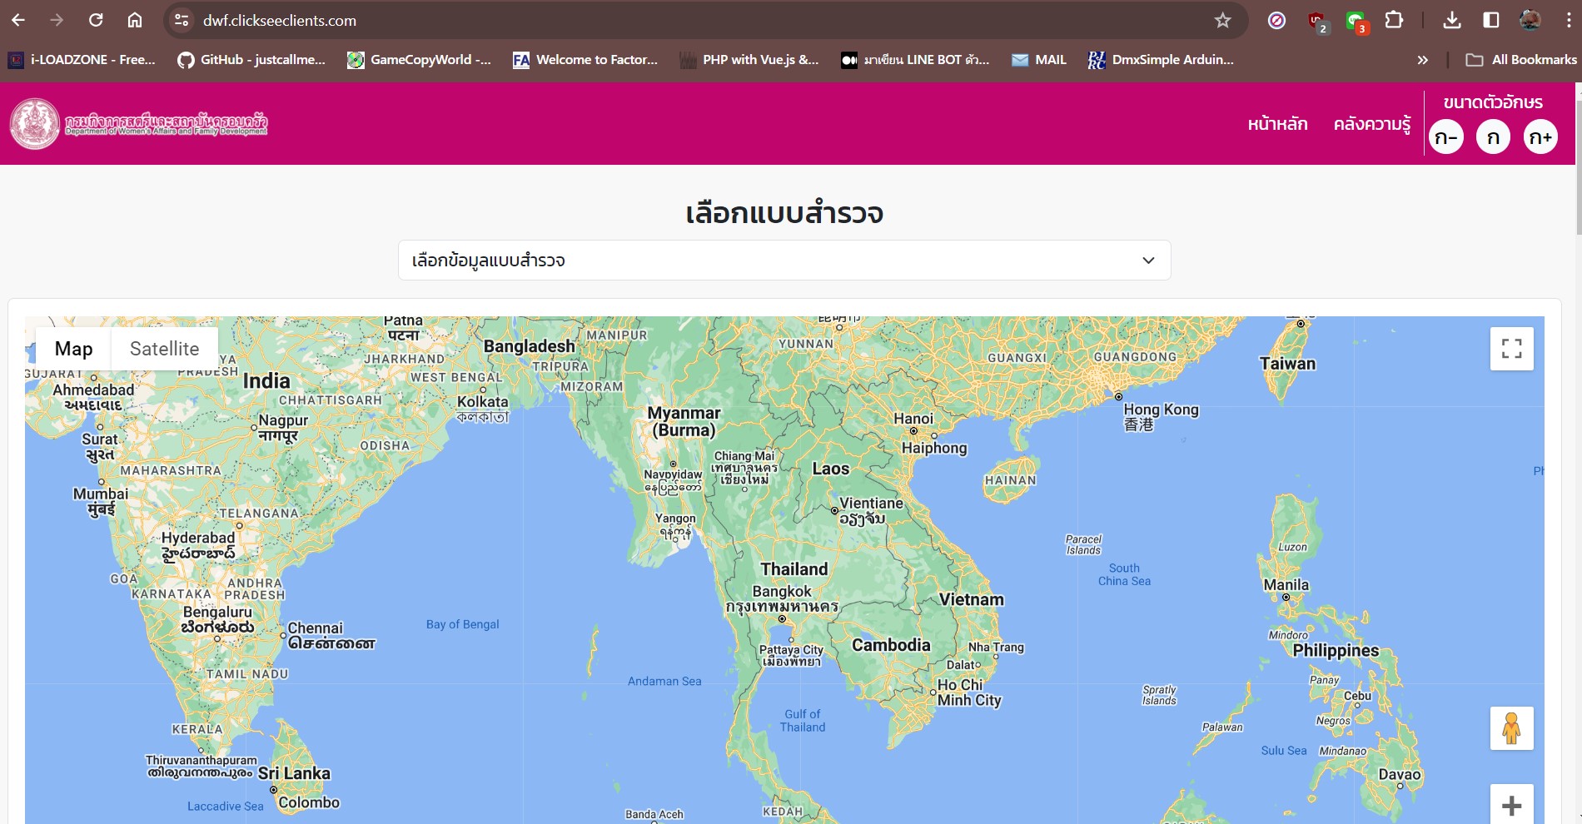Open the i-LOADZONE bookmark
The width and height of the screenshot is (1582, 824).
click(82, 60)
